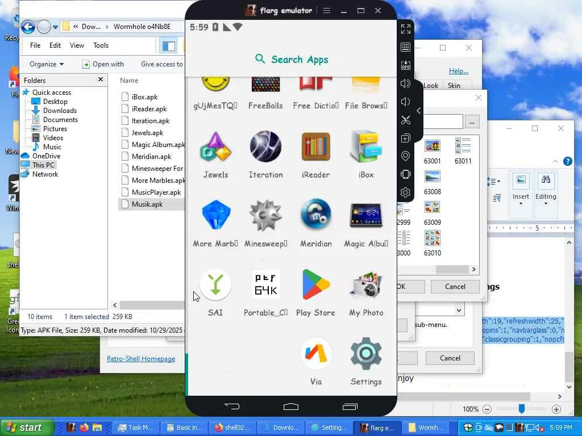Viewport: 582px width, 436px height.
Task: Click the zoom in plus button
Action: [x=556, y=409]
